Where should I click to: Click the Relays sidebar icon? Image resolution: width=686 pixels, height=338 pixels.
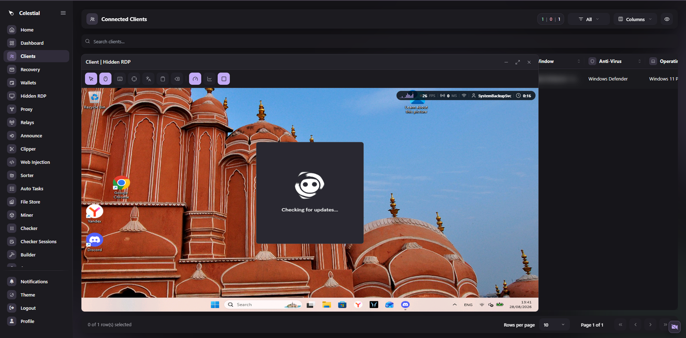[12, 122]
